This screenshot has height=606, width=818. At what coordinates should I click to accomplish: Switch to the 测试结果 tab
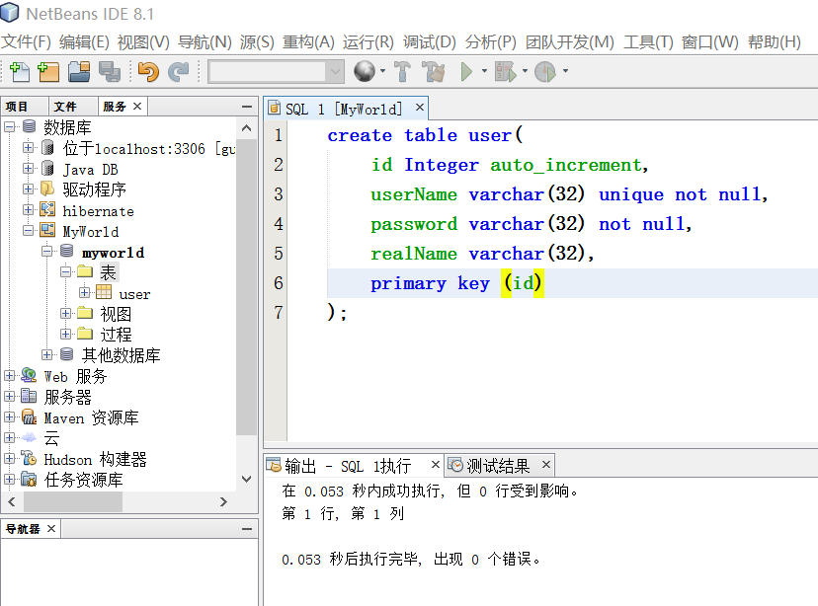(x=499, y=465)
